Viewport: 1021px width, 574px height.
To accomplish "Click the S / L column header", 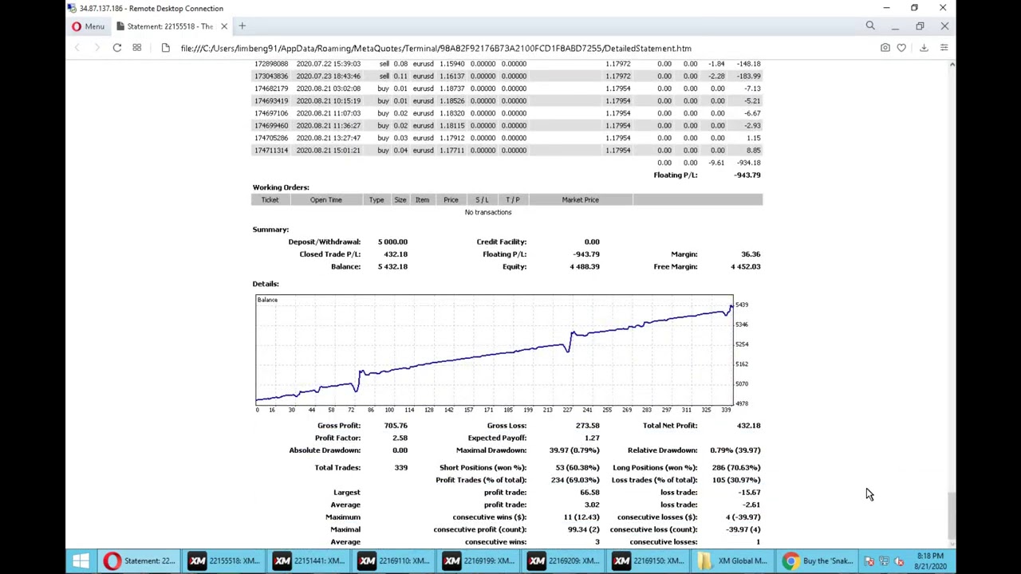I will [482, 200].
